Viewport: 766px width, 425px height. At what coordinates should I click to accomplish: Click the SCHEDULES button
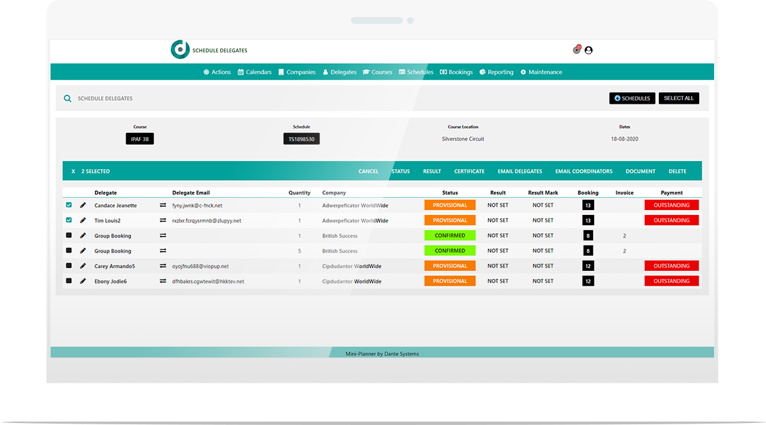[x=632, y=98]
